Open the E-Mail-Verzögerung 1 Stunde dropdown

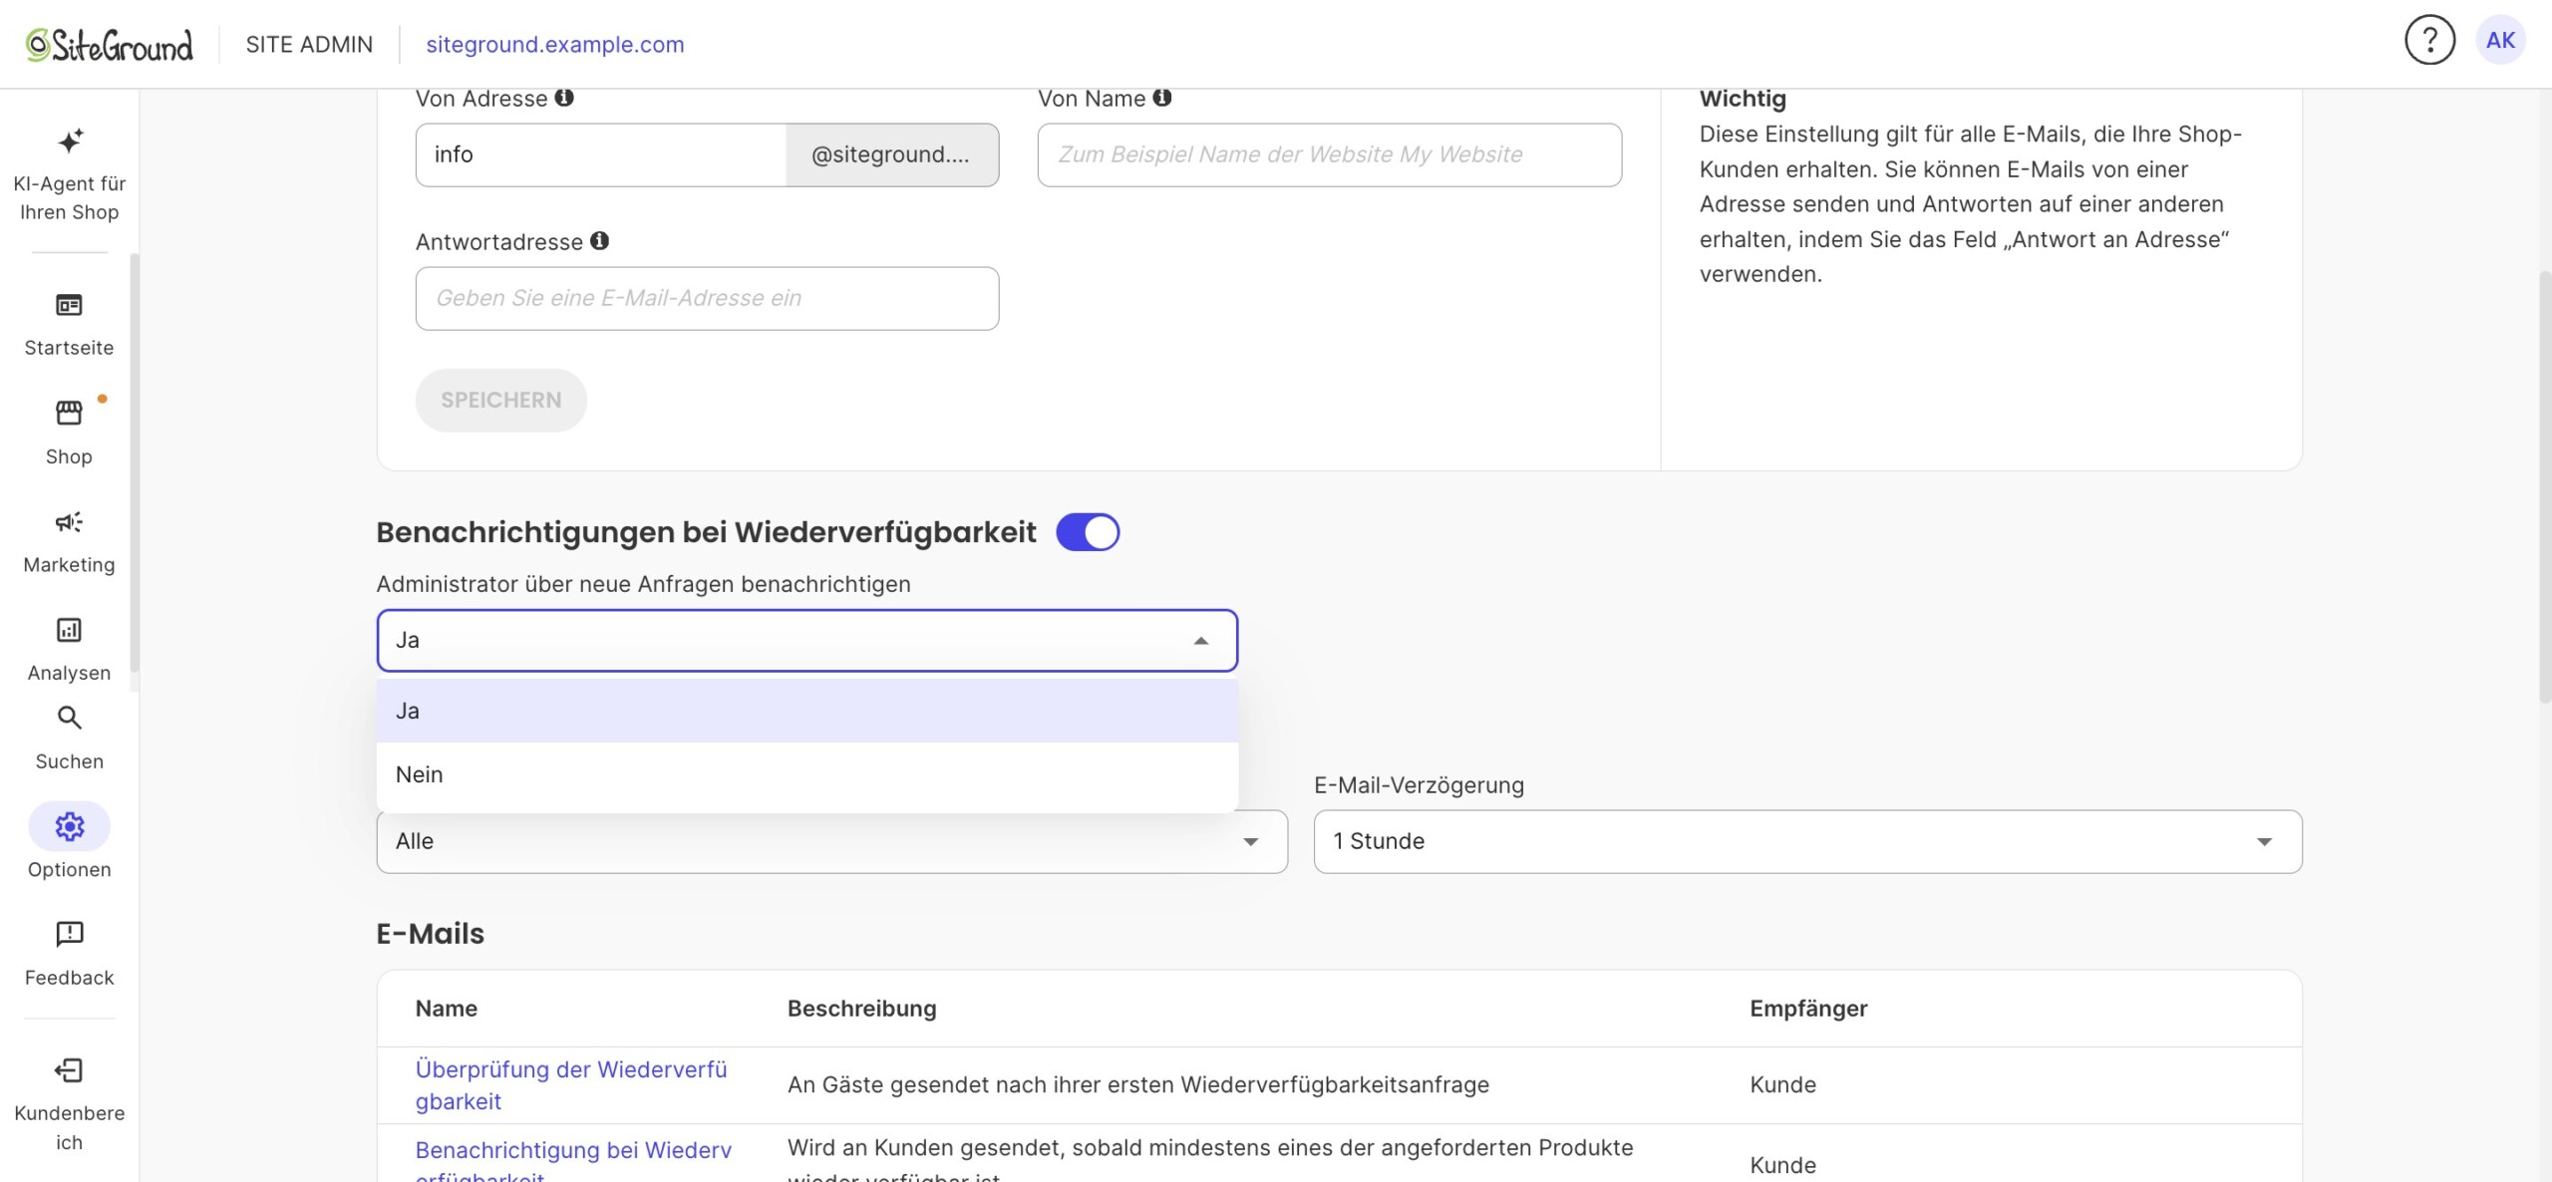pyautogui.click(x=1807, y=841)
